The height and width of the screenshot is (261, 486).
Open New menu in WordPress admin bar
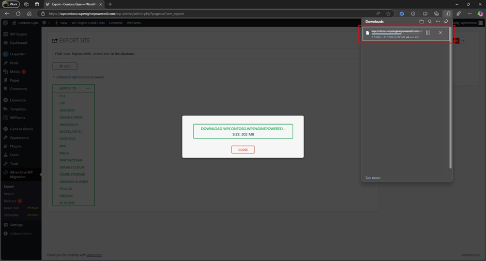pyautogui.click(x=61, y=23)
